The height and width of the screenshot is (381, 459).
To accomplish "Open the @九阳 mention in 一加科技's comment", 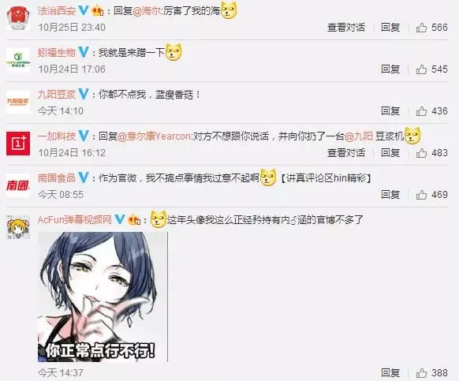I will tap(359, 136).
